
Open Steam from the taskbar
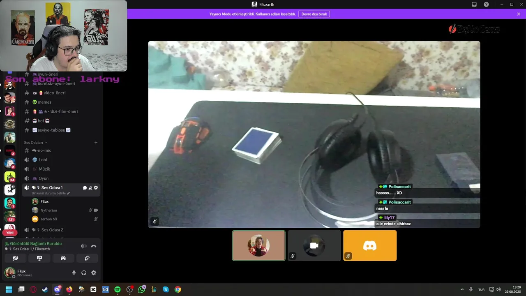click(45, 289)
